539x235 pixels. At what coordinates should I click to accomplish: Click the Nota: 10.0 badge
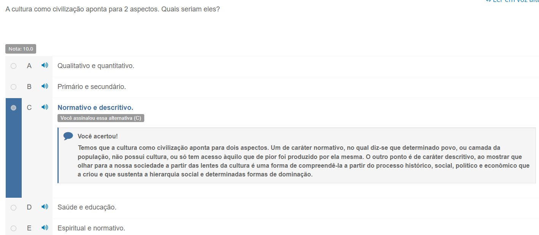(21, 49)
